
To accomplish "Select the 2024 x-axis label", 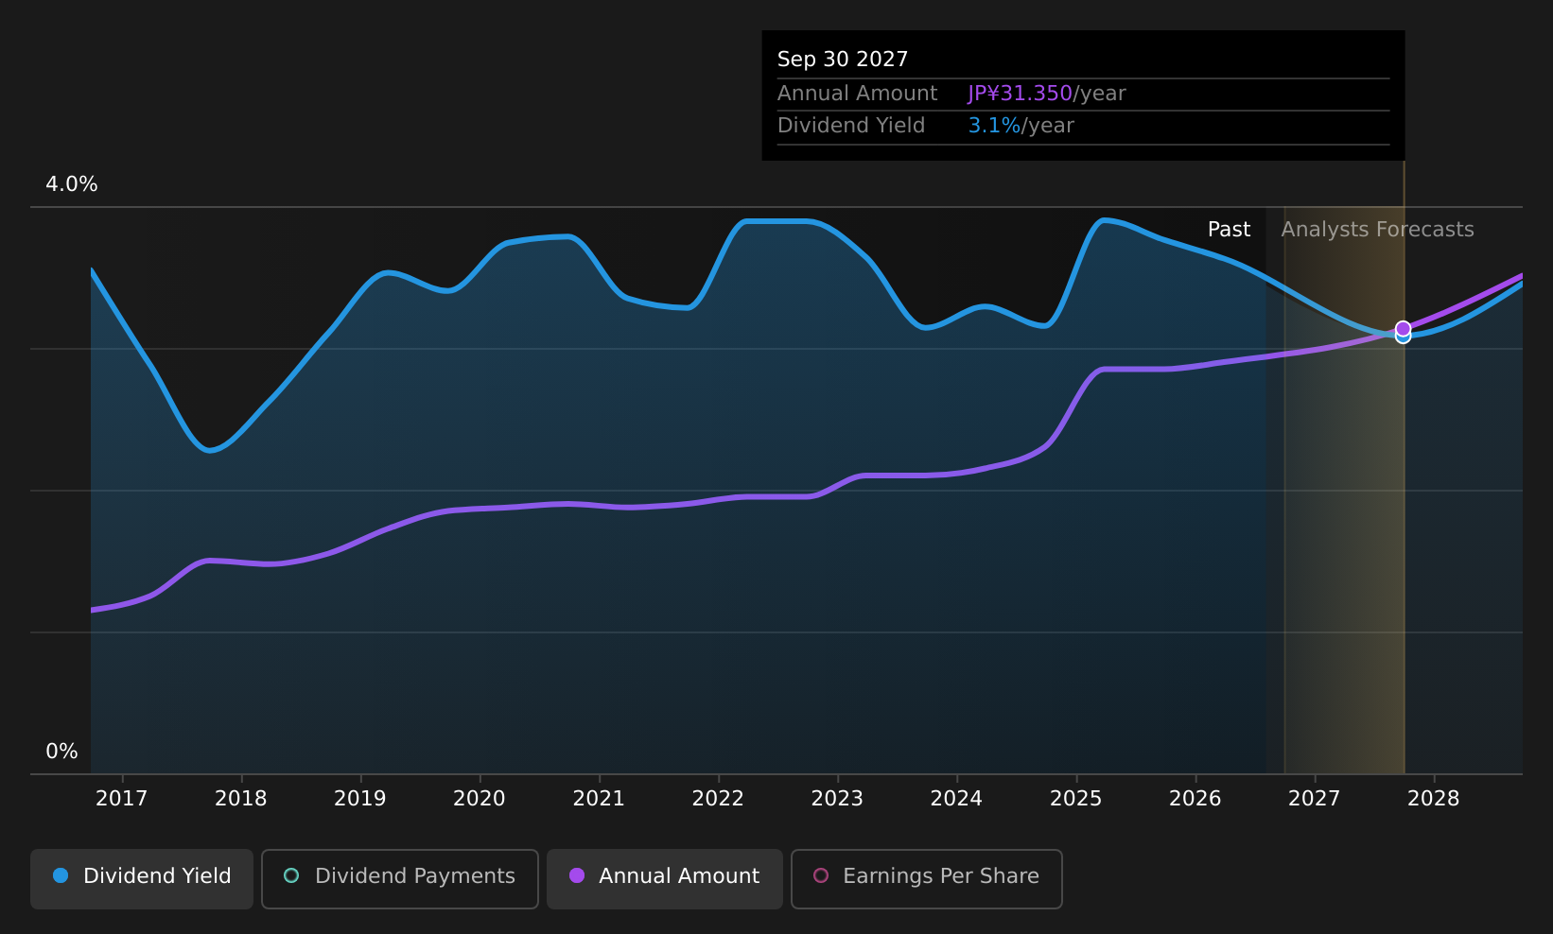I will (956, 799).
